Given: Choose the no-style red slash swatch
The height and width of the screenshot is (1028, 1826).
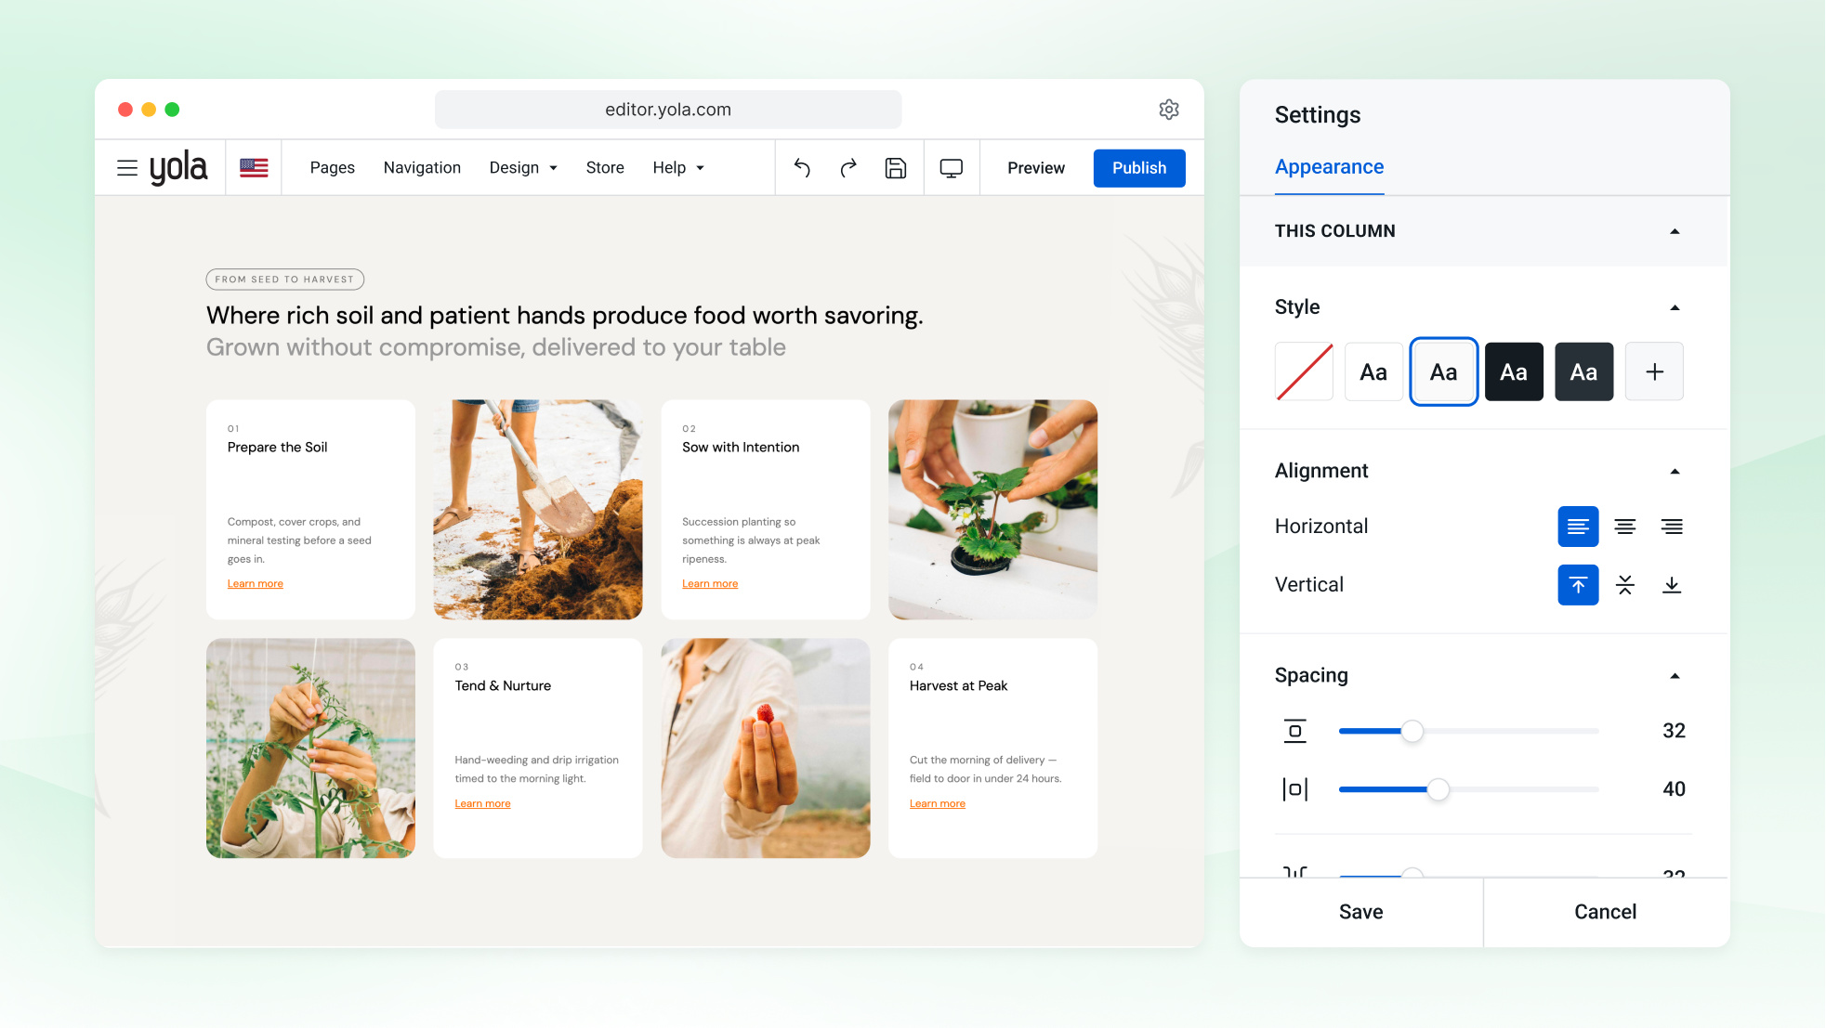Looking at the screenshot, I should point(1304,371).
